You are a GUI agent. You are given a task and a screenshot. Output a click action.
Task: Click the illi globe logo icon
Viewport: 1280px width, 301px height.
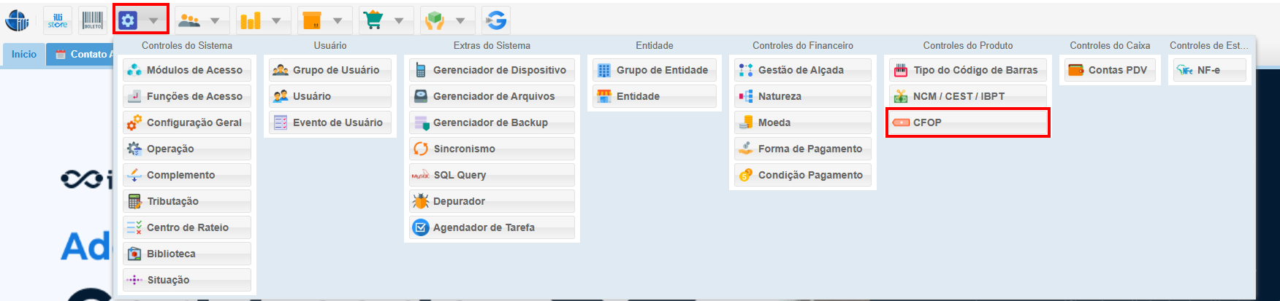tap(18, 20)
